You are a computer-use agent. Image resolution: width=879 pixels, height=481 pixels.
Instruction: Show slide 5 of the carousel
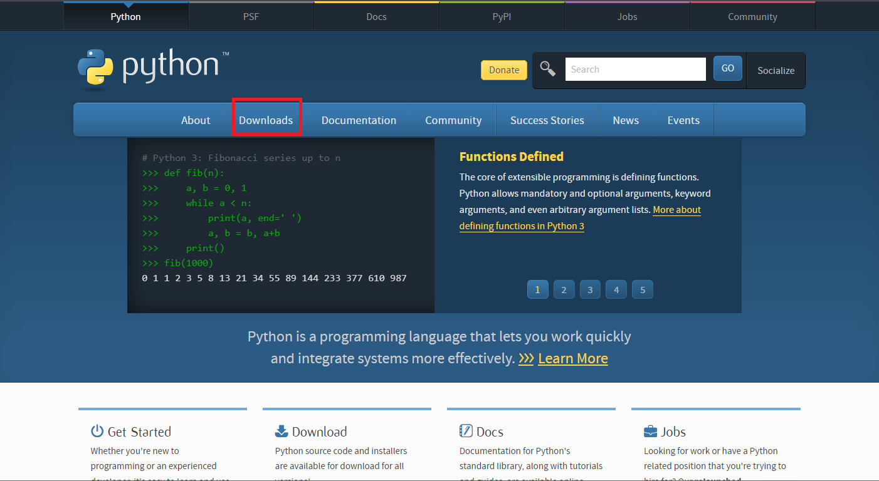643,289
